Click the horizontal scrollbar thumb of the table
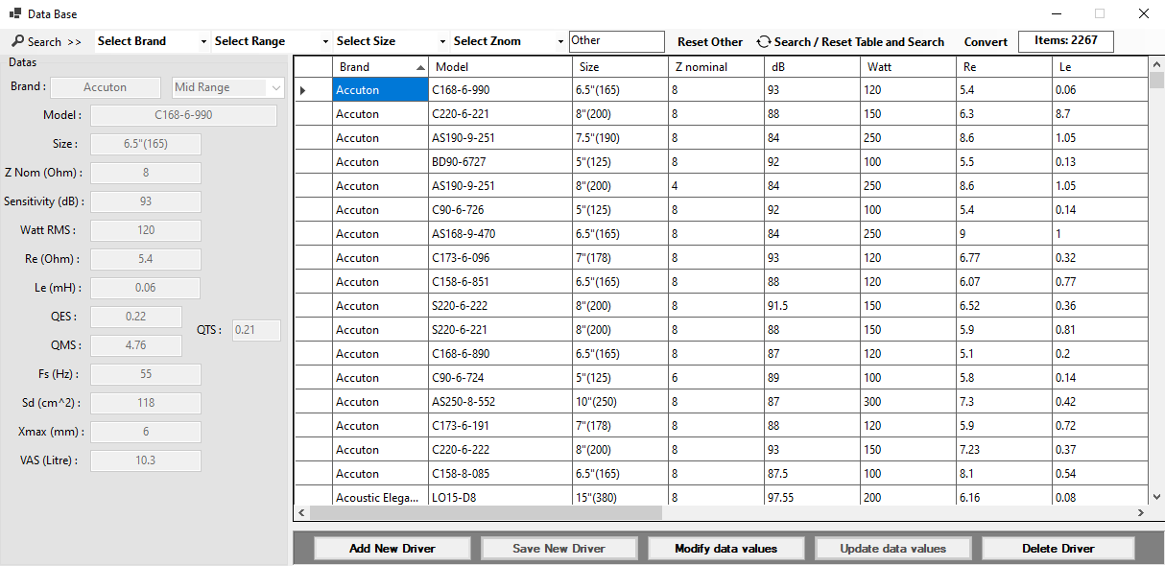The height and width of the screenshot is (566, 1165). (x=486, y=513)
